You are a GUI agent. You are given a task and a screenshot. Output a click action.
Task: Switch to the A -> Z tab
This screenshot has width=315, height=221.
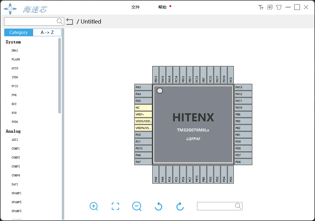[47, 32]
